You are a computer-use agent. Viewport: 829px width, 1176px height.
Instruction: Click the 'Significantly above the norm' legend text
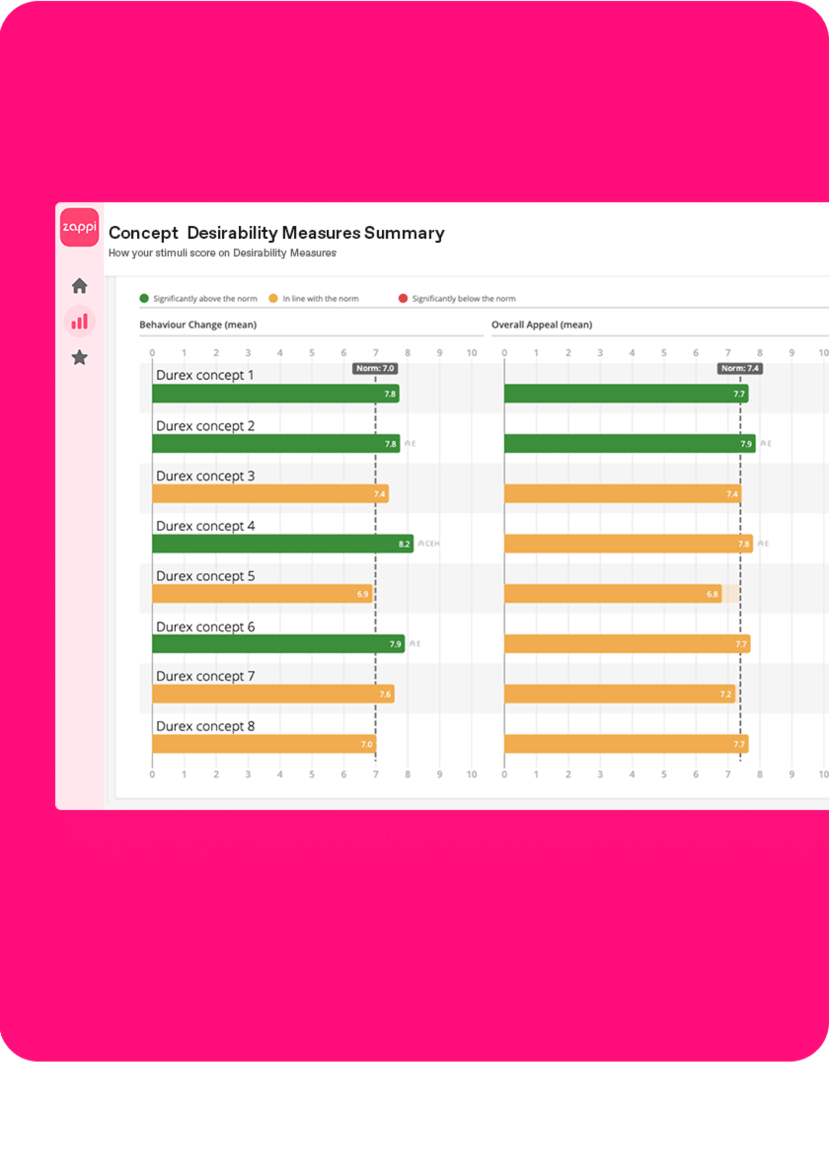(x=205, y=299)
